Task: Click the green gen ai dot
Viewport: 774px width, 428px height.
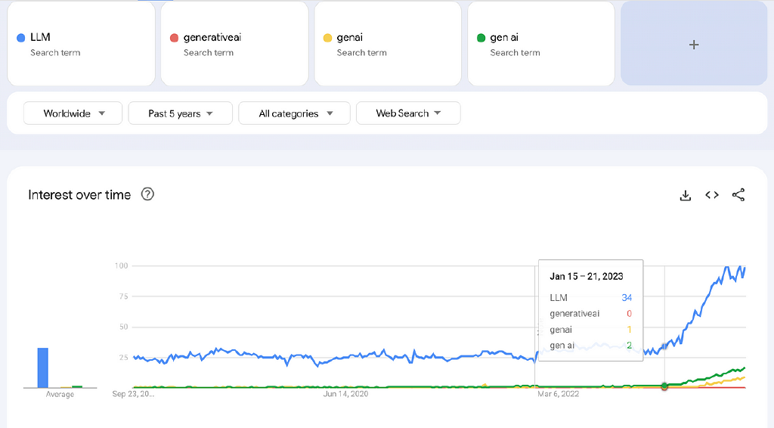Action: [481, 38]
